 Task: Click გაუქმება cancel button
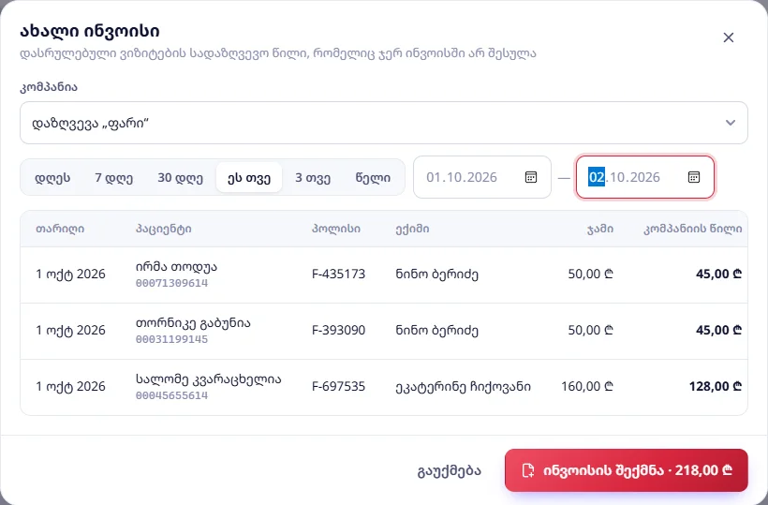click(450, 470)
